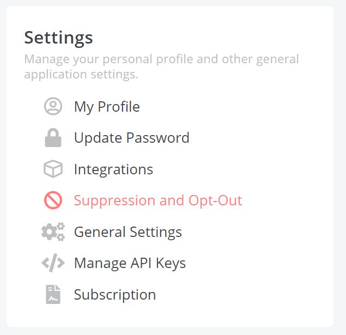Open General Settings
Screen dimensions: 346x335
click(128, 232)
